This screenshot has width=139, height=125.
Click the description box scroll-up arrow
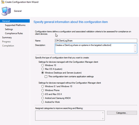135,45
